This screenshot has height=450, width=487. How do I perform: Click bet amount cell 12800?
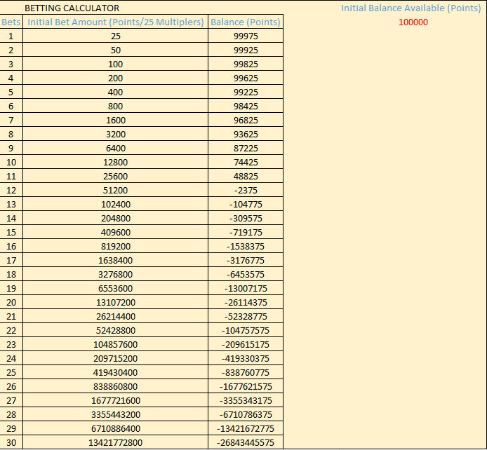click(x=116, y=162)
